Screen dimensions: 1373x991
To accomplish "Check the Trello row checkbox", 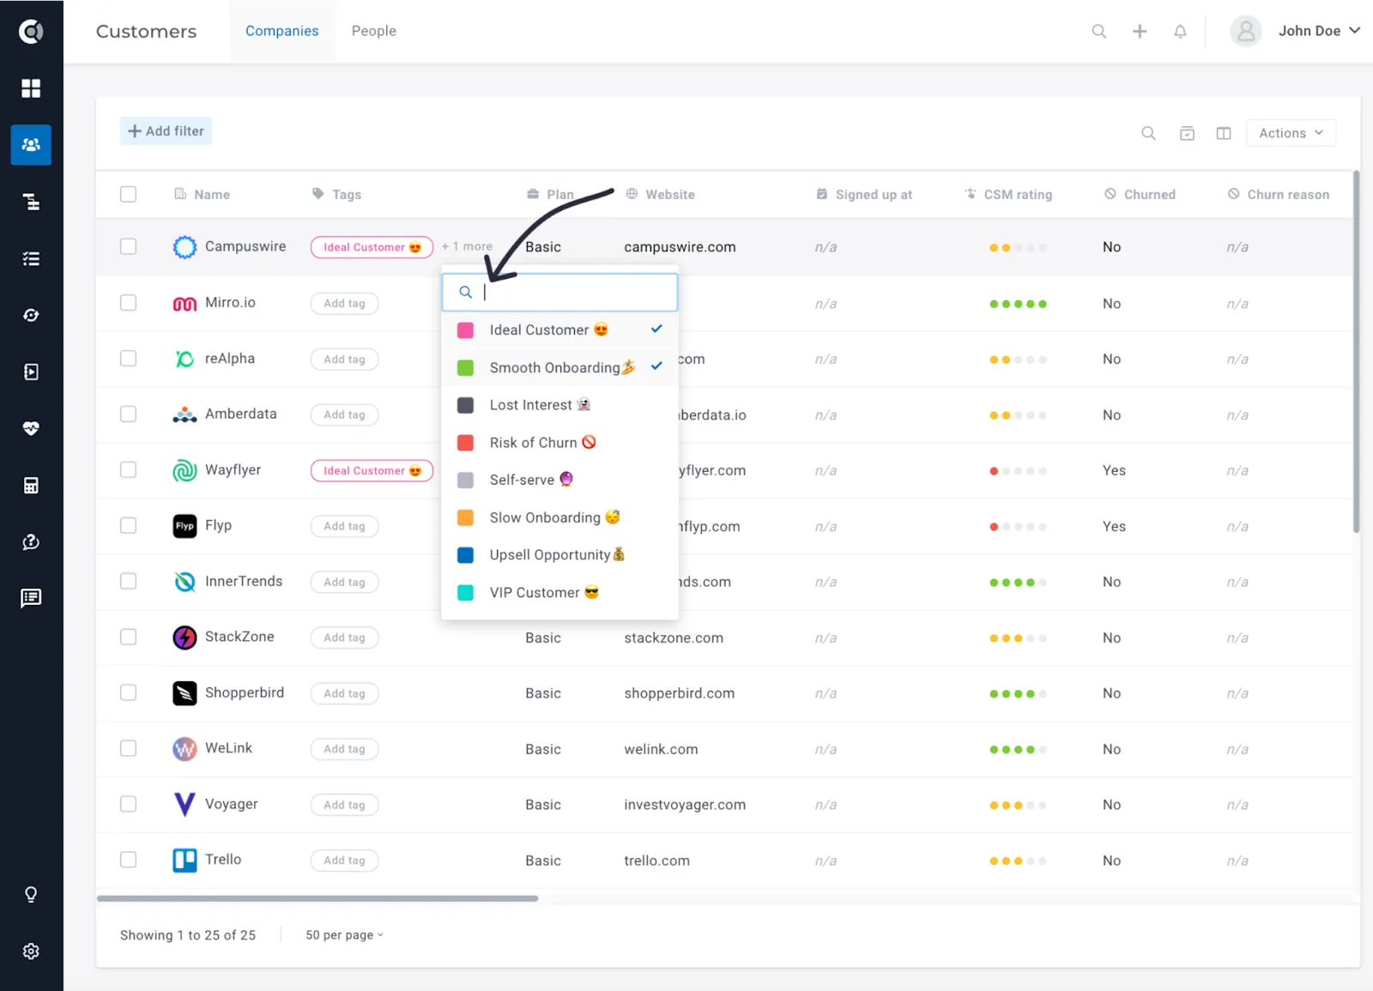I will point(129,860).
